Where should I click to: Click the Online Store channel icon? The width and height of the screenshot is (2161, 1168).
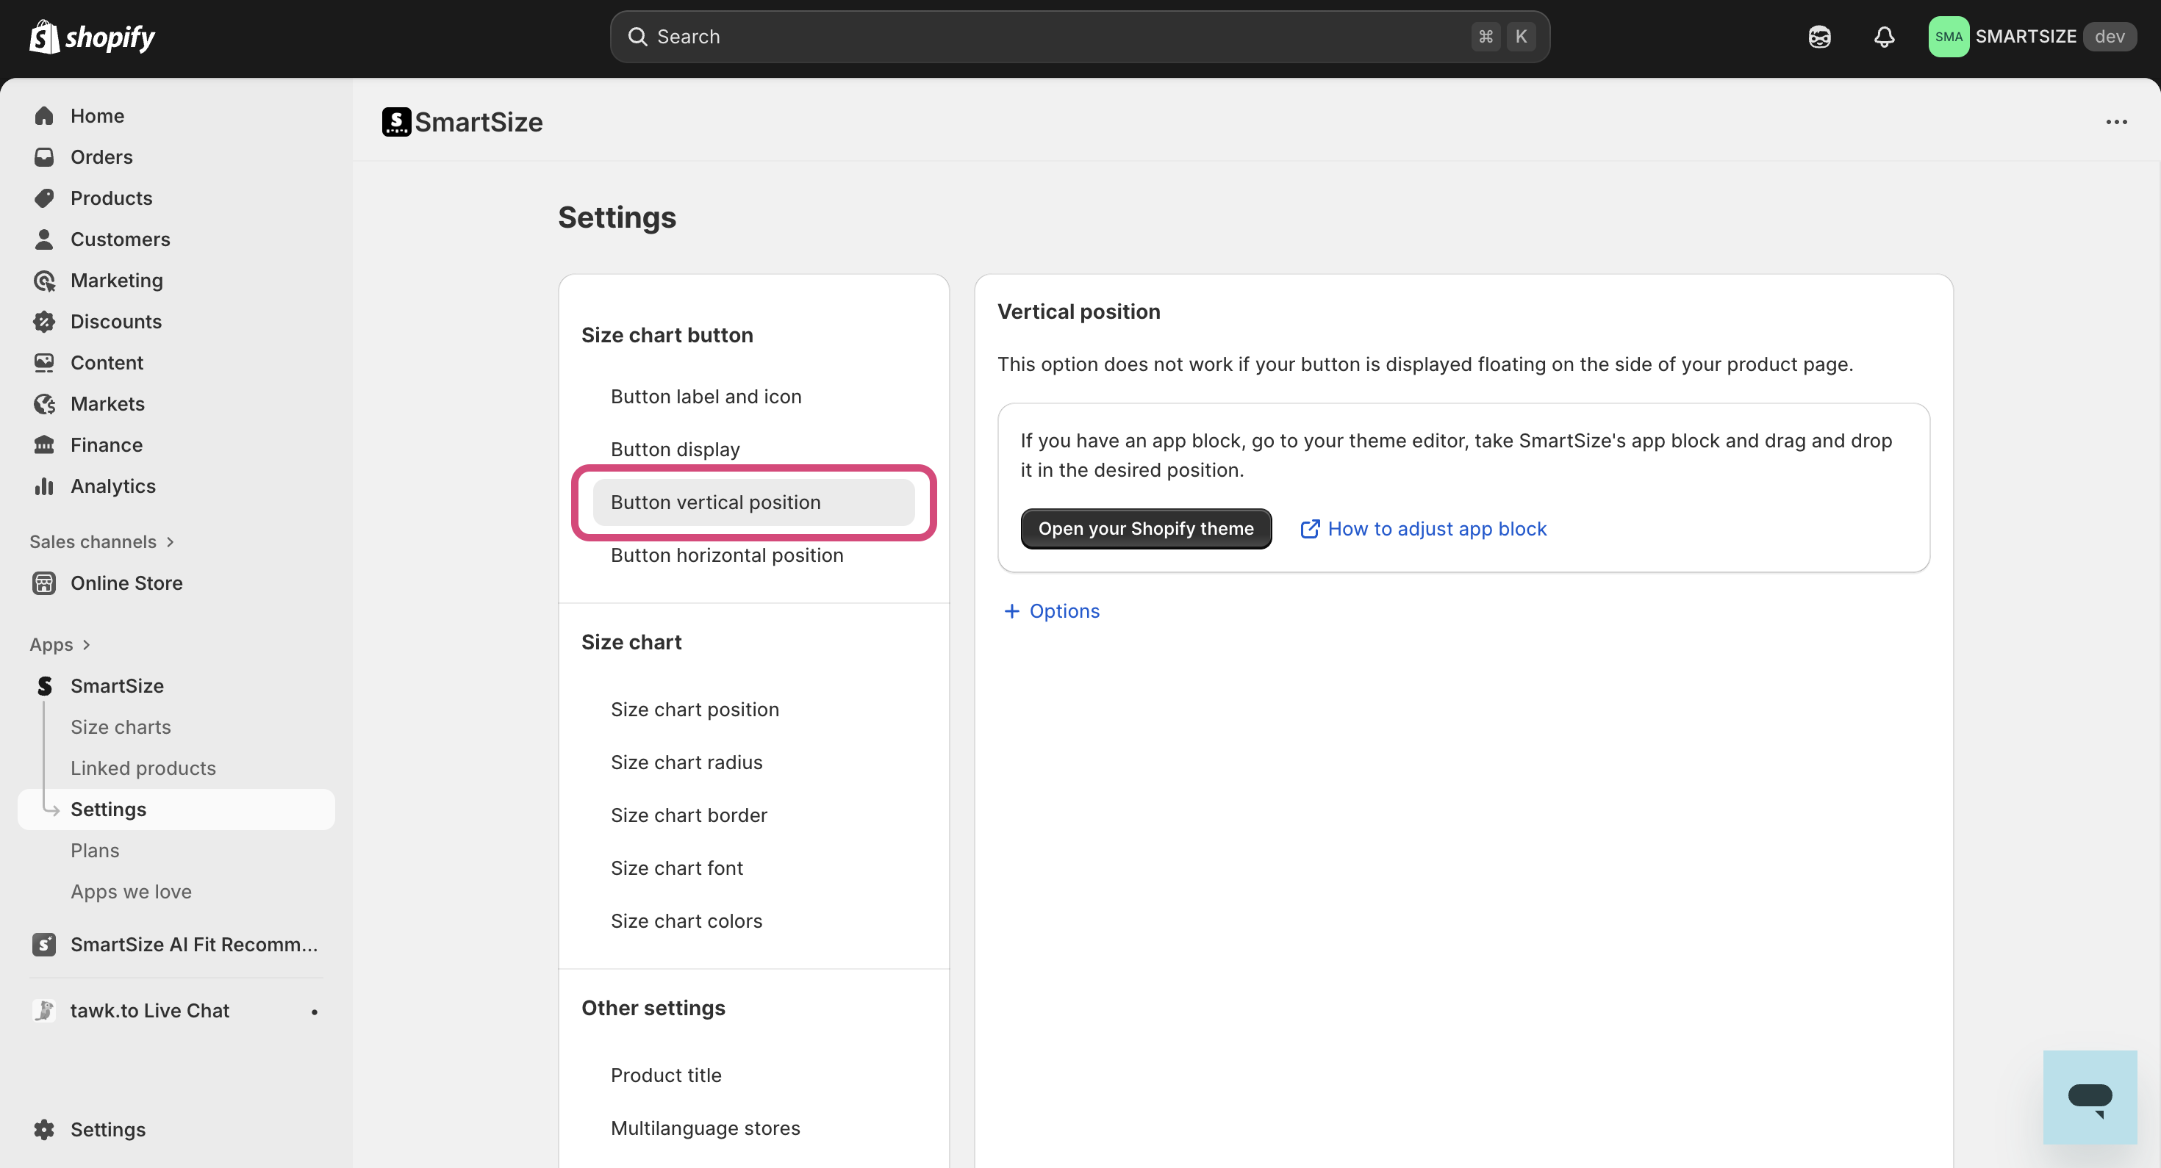coord(44,583)
